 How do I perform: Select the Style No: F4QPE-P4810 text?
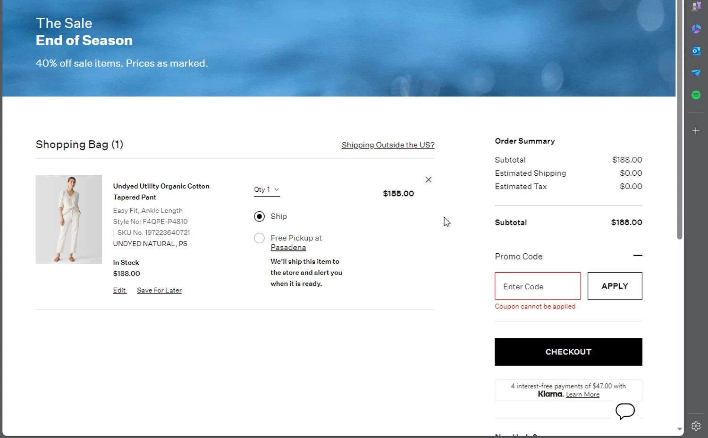click(150, 221)
